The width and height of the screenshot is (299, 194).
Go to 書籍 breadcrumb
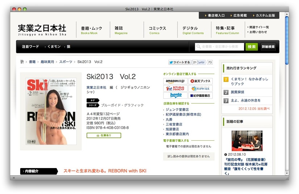tap(32, 62)
